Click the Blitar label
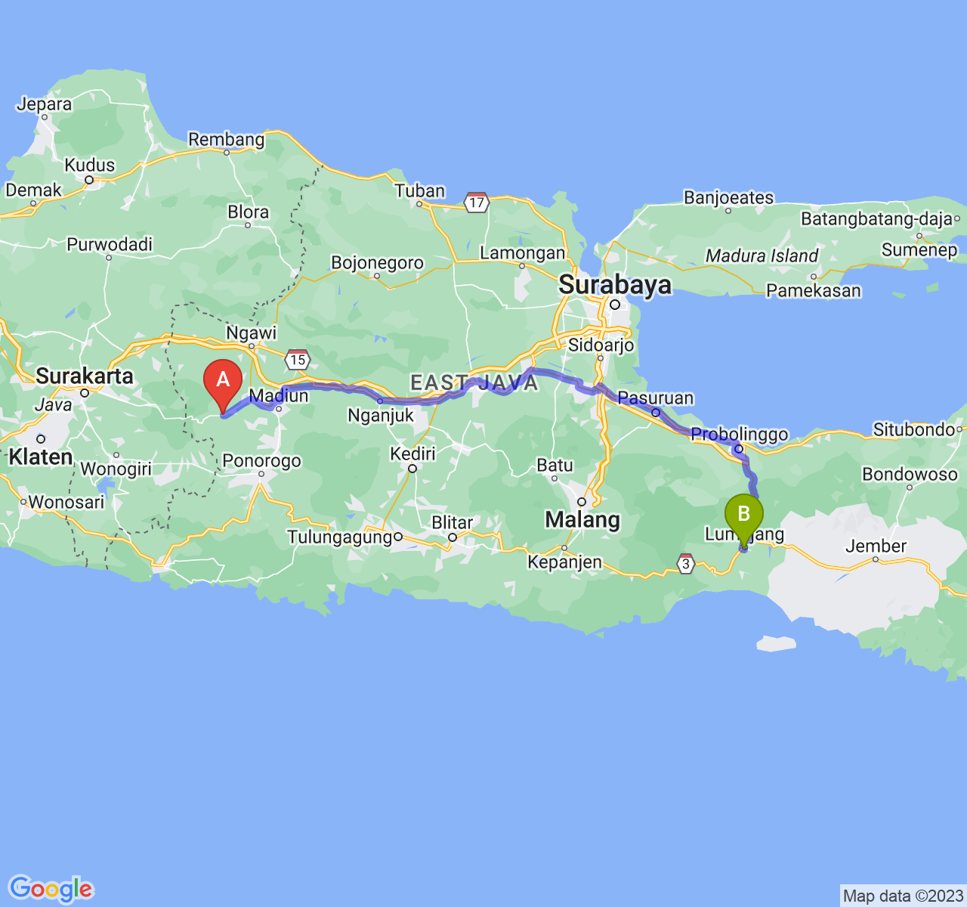Screen dimensions: 967x907 pos(453,522)
